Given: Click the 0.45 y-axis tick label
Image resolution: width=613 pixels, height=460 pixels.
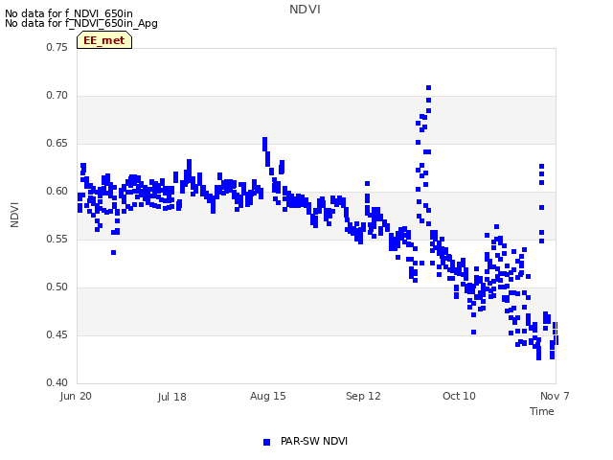Looking at the screenshot, I should click(x=57, y=334).
